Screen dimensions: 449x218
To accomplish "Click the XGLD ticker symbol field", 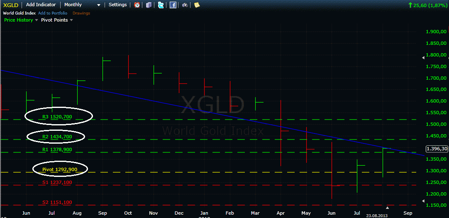I will pyautogui.click(x=10, y=5).
